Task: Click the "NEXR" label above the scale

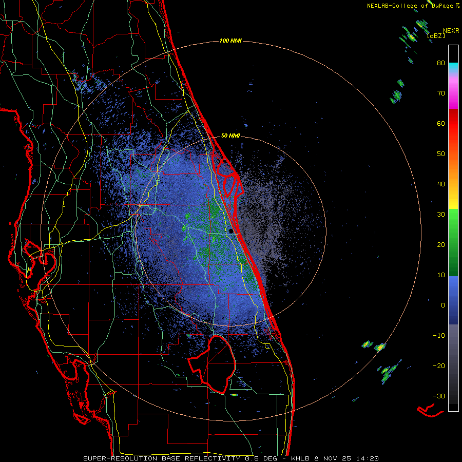Action: coord(451,31)
